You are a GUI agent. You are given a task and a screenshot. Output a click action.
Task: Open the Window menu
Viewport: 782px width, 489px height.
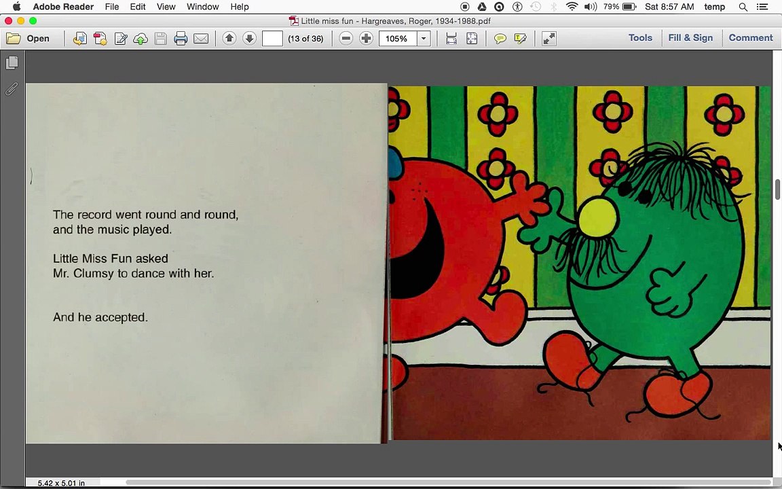click(x=202, y=7)
